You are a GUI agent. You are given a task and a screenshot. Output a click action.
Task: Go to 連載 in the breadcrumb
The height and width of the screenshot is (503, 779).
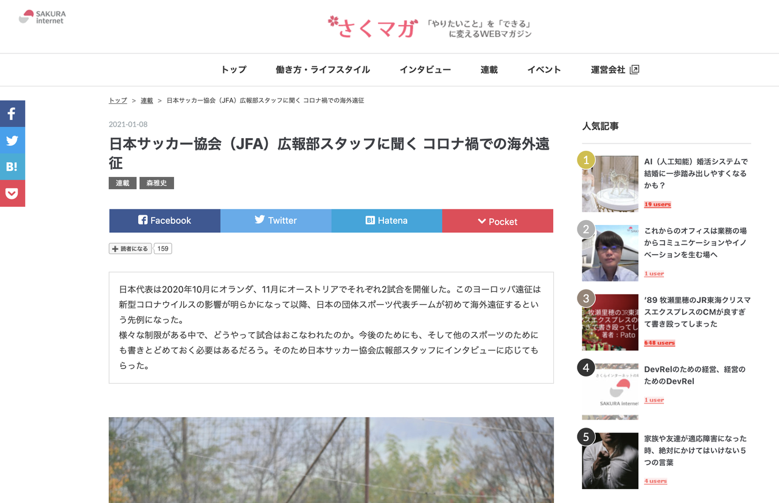[147, 100]
